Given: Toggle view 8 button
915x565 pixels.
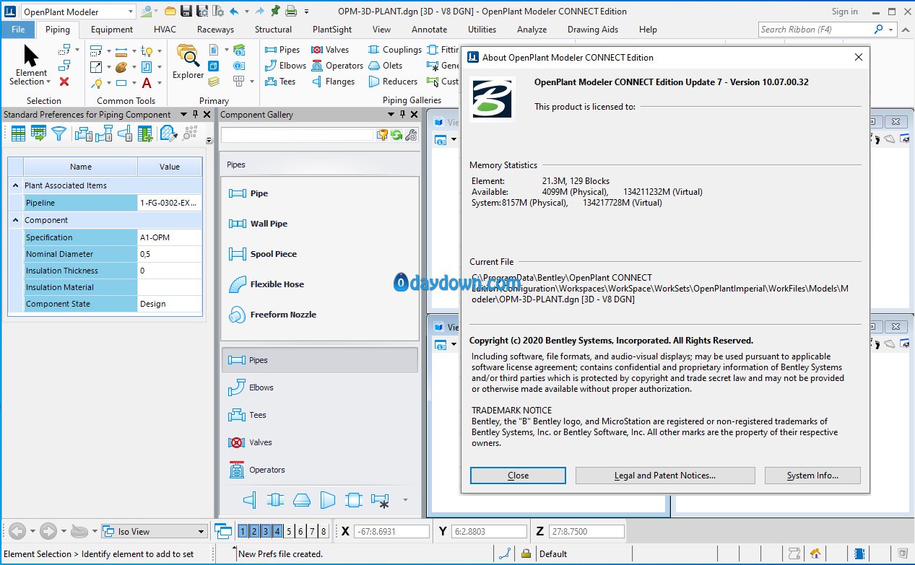Looking at the screenshot, I should coord(324,531).
